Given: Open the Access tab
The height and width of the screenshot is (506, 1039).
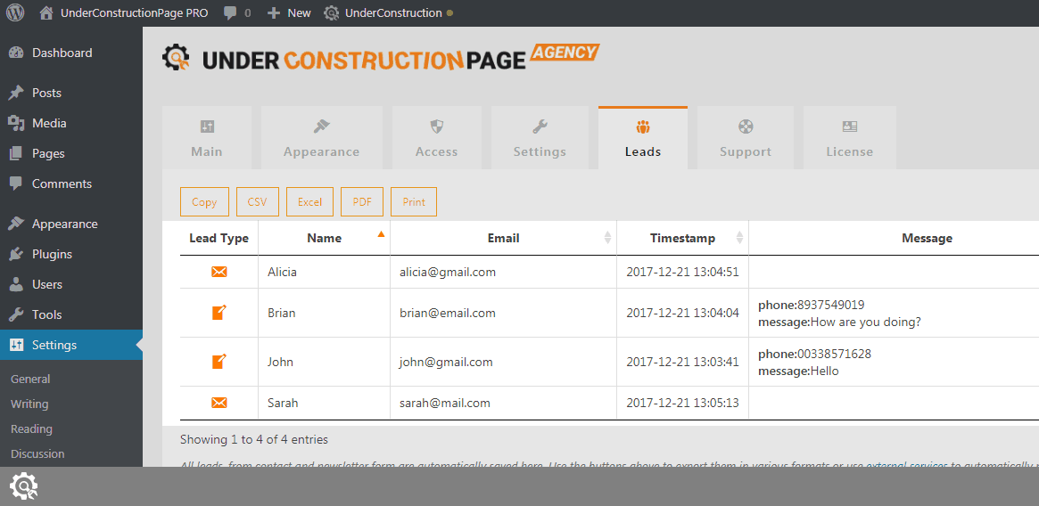Looking at the screenshot, I should pyautogui.click(x=436, y=138).
